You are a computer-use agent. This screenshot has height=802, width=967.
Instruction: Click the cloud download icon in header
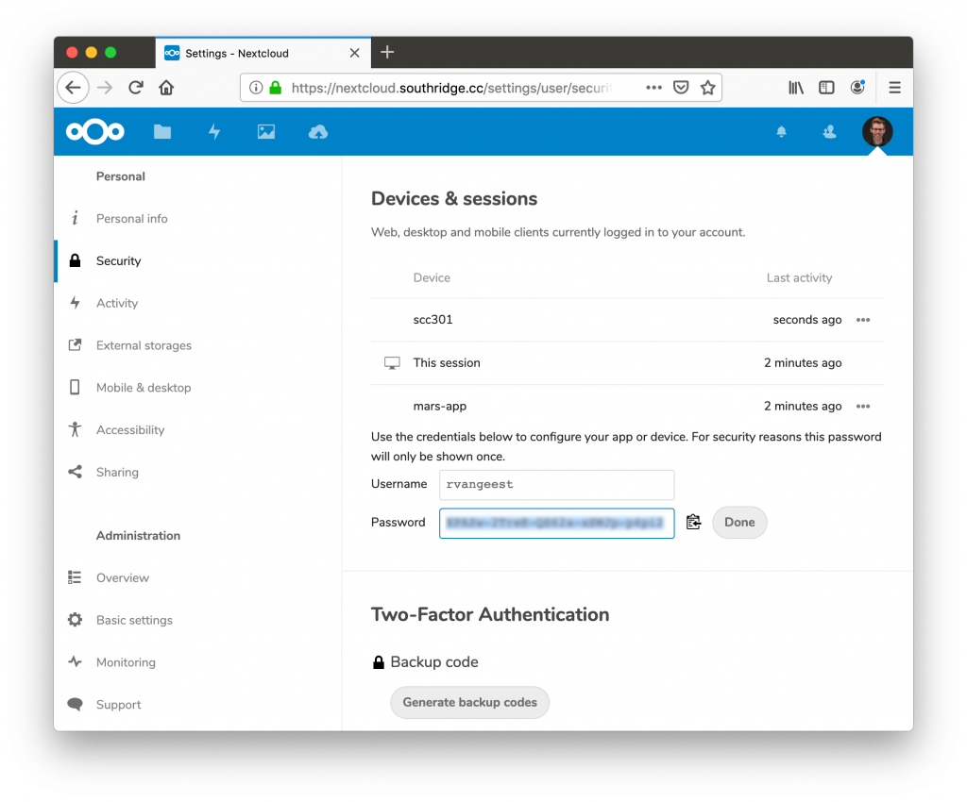click(x=318, y=132)
